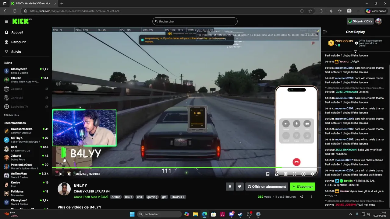Screen dimensions: 390x219
Task: Mute the video volume
Action: click(x=69, y=174)
